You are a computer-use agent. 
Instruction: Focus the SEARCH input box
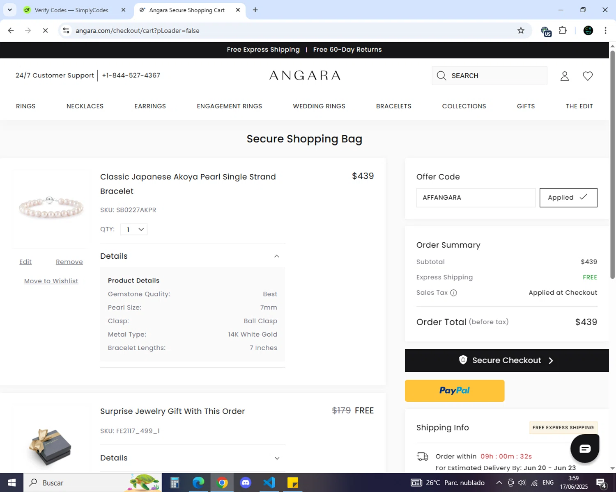point(490,76)
